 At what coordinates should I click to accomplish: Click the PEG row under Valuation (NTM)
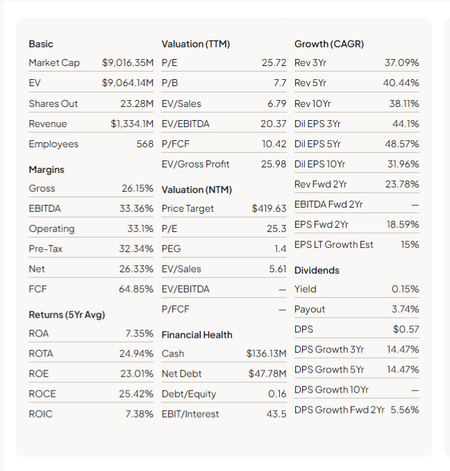(224, 249)
